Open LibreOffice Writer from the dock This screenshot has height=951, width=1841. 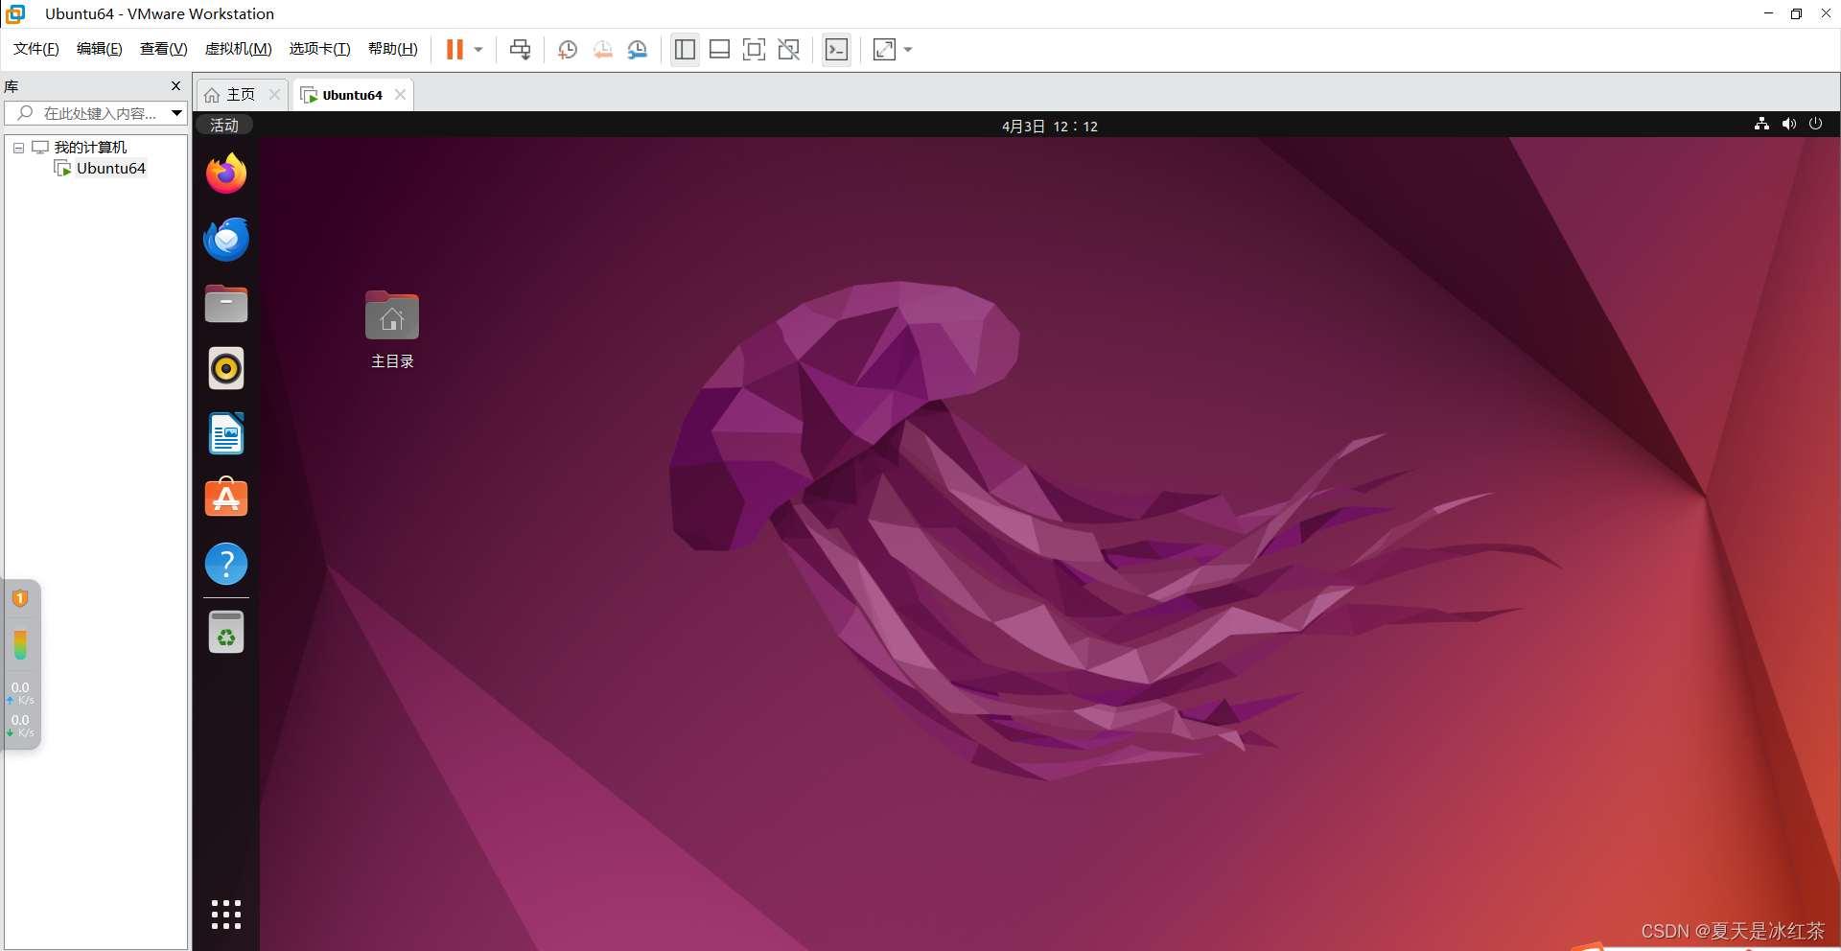coord(226,434)
